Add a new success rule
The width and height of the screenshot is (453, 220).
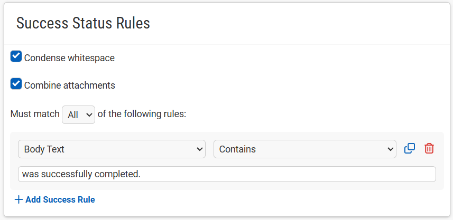(x=54, y=199)
